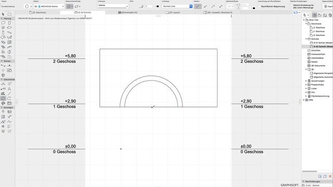The width and height of the screenshot is (333, 187).
Task: Open Allgemeine Axonometrie in Navigator
Action: coord(322,77)
